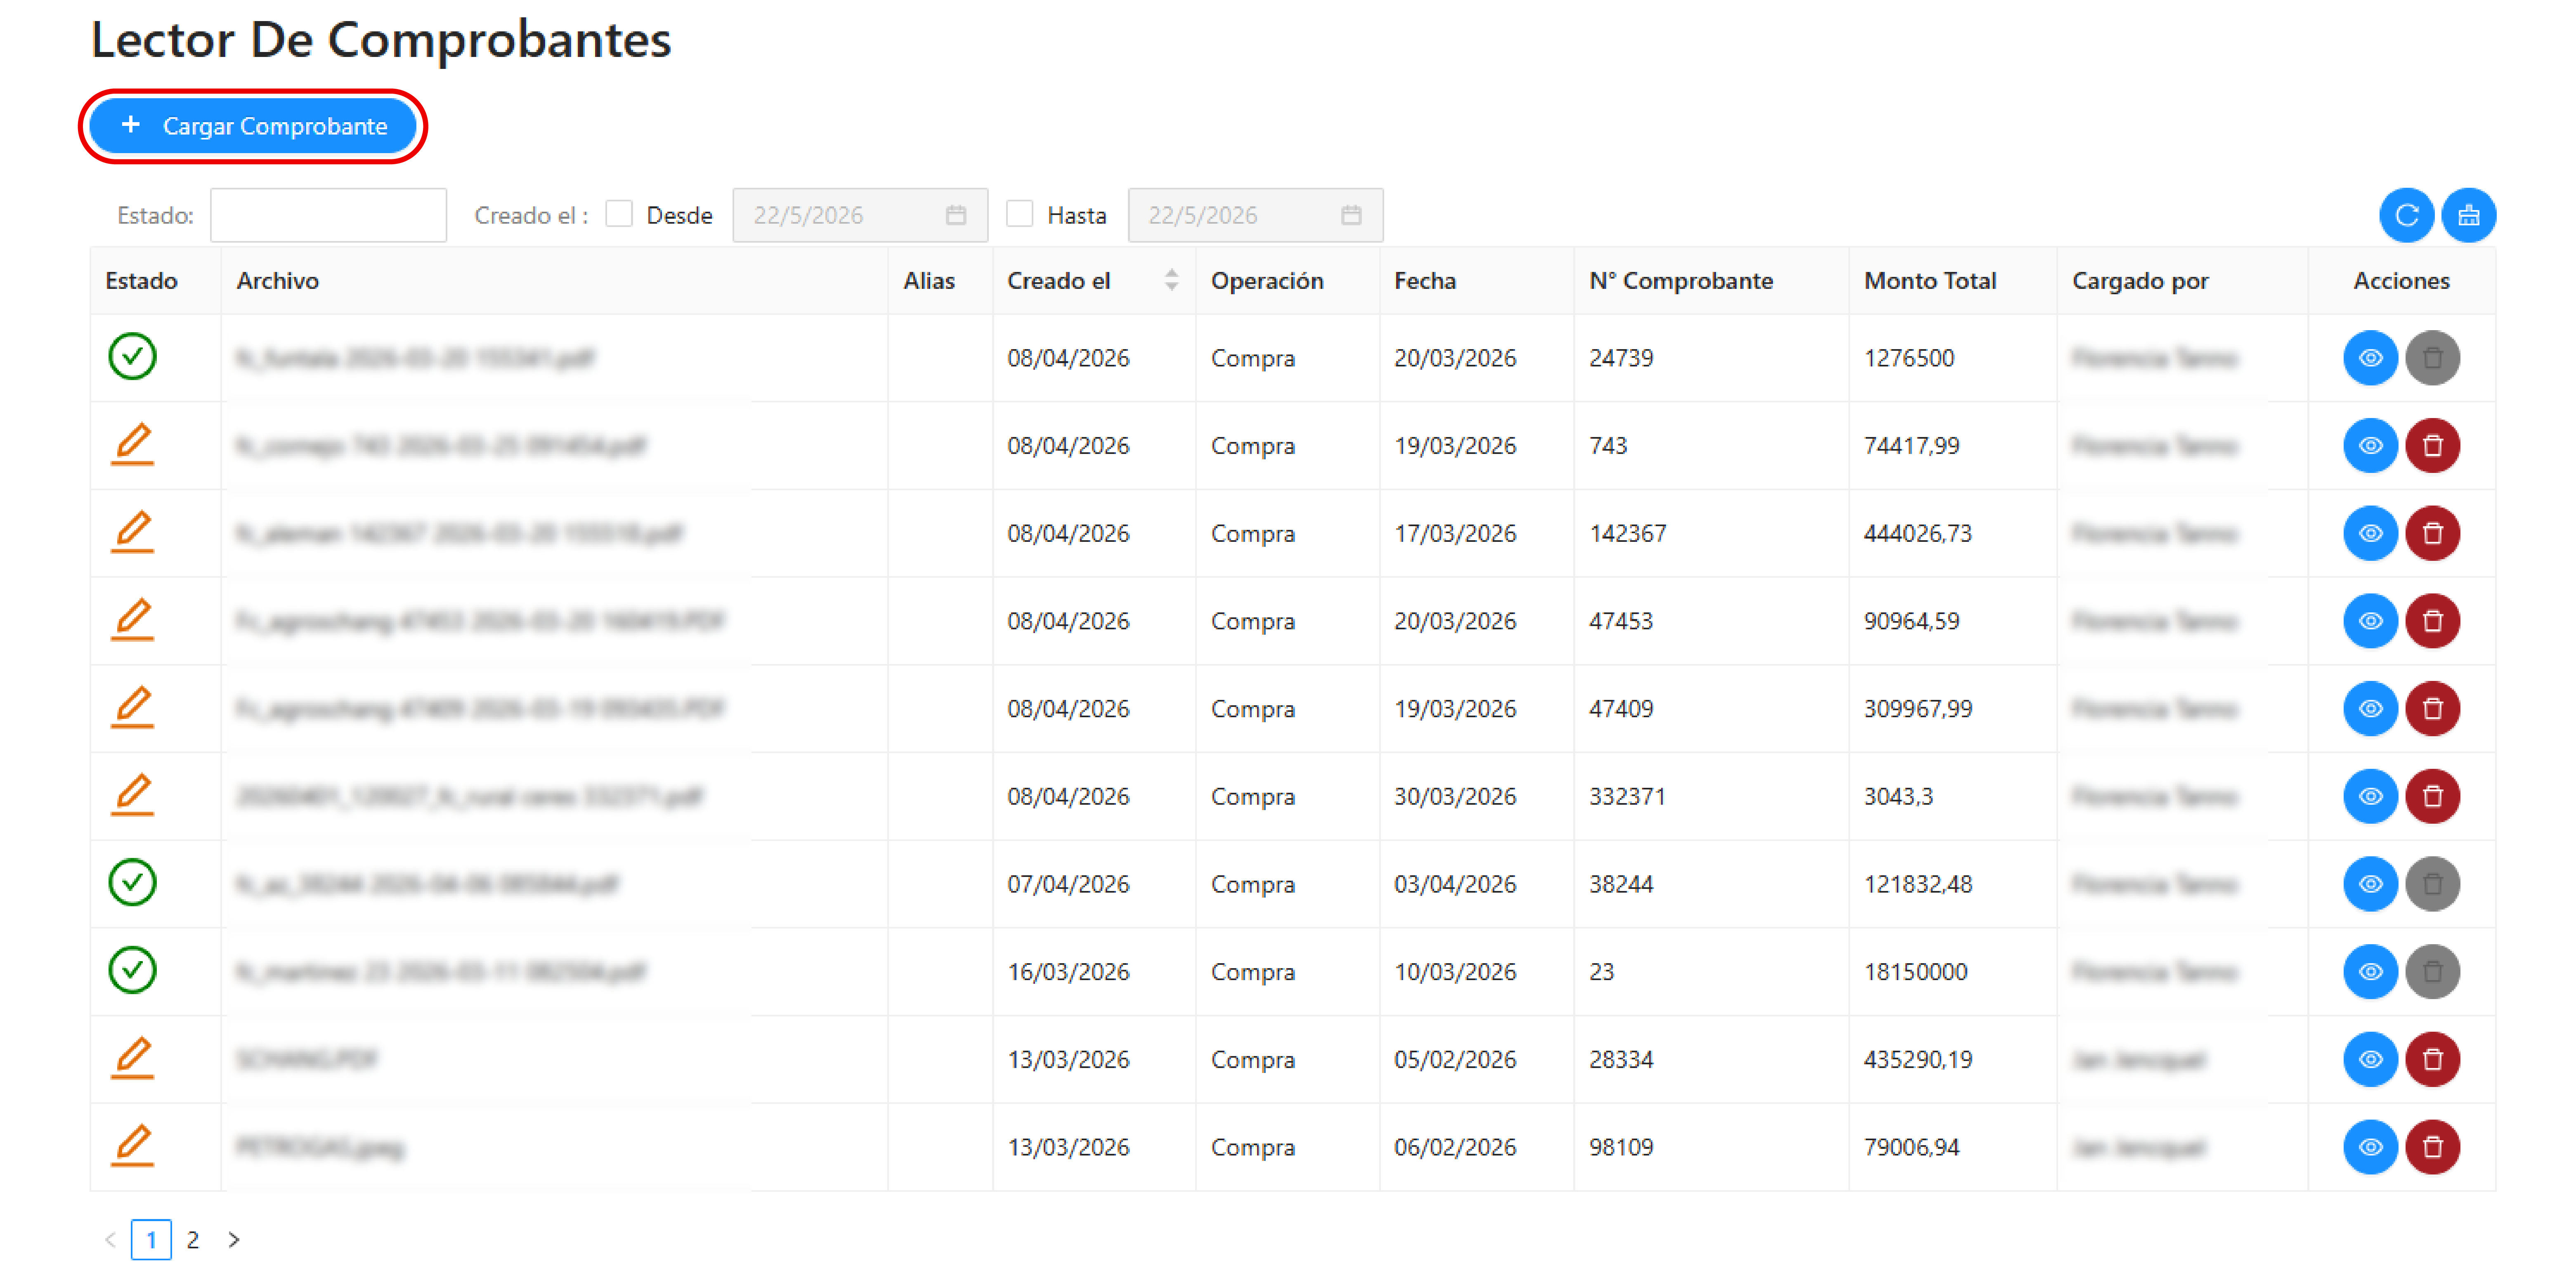Click pencil edit status of comprobante 142367
The height and width of the screenshot is (1276, 2576).
click(x=132, y=532)
